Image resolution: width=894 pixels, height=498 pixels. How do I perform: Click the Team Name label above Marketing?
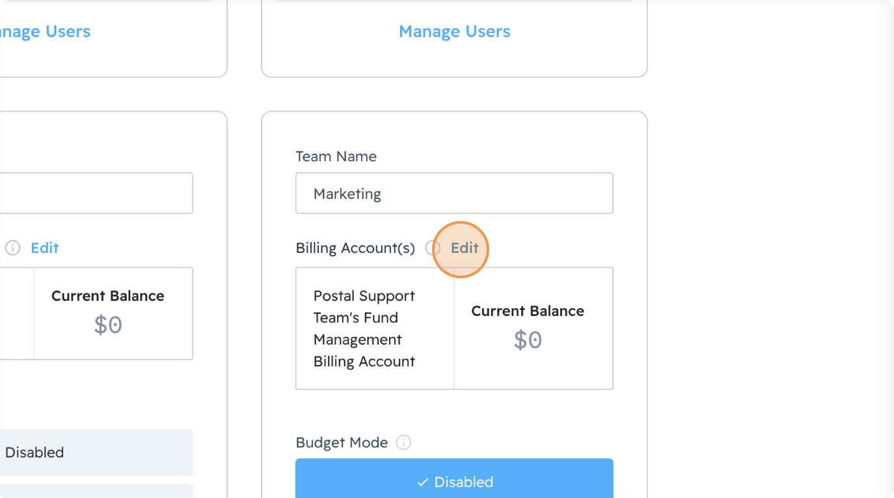336,157
